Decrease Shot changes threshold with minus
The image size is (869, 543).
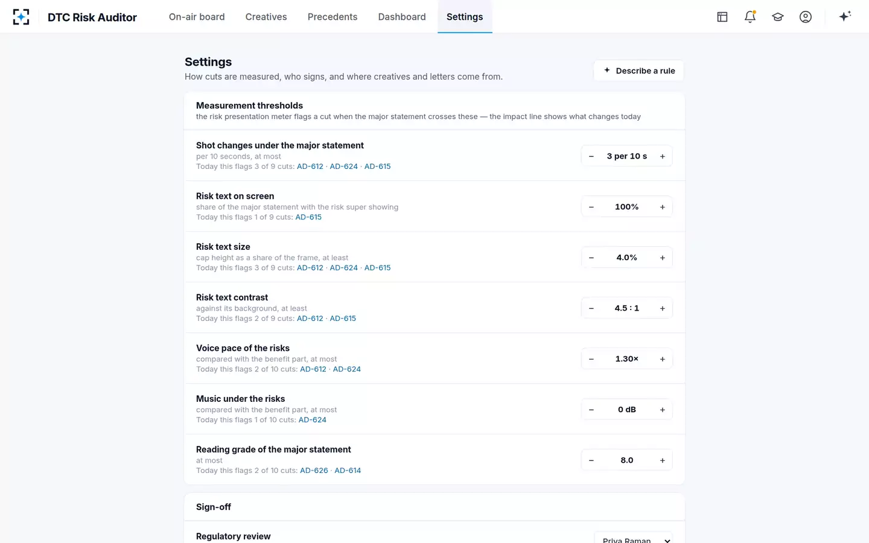pos(591,156)
